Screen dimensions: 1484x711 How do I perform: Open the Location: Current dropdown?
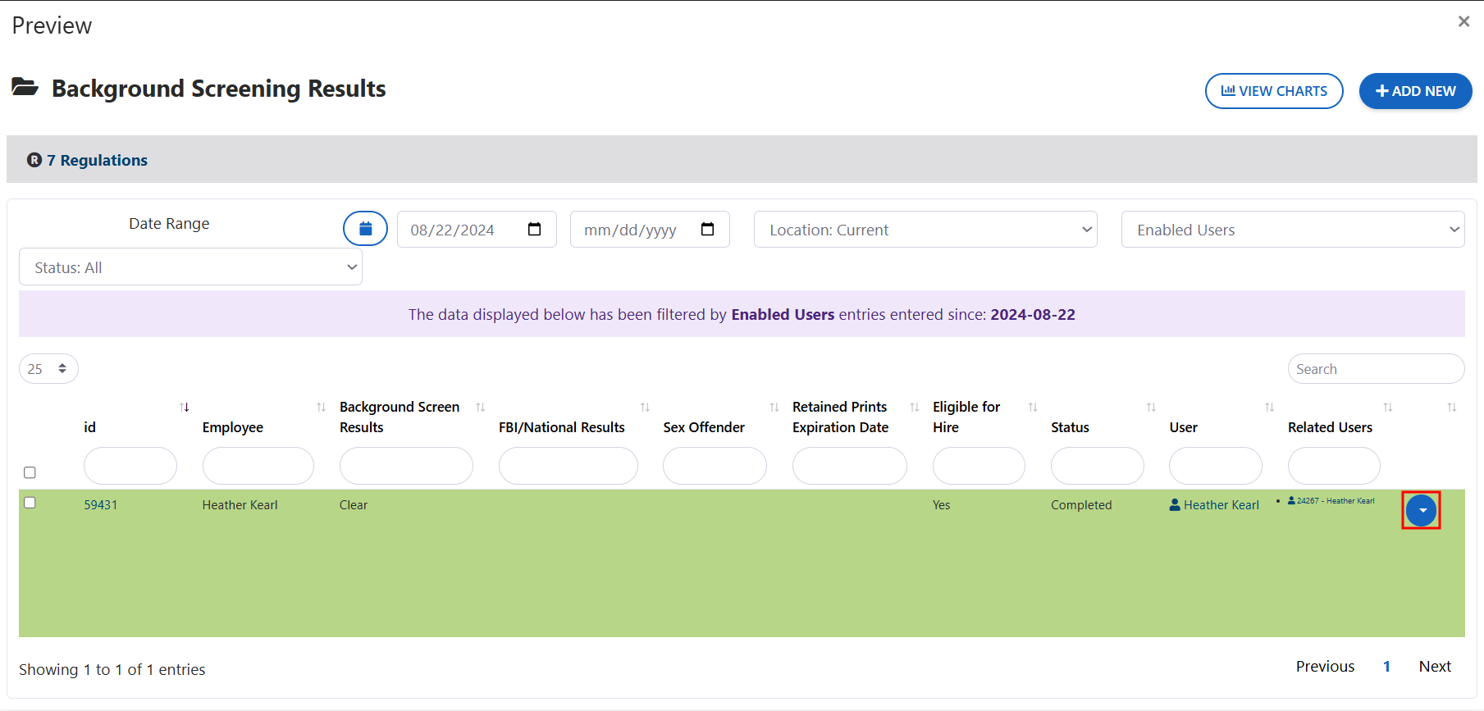click(925, 230)
